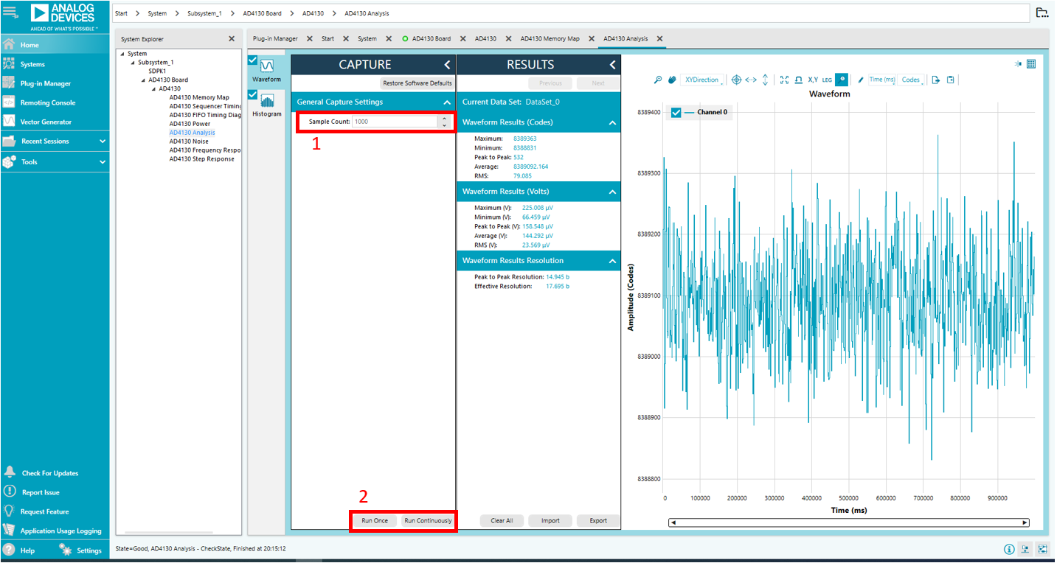Close the System Explorer panel

232,38
